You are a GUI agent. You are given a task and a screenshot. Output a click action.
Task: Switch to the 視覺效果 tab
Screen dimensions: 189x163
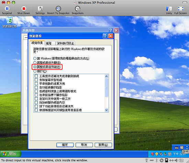pyautogui.click(x=37, y=43)
